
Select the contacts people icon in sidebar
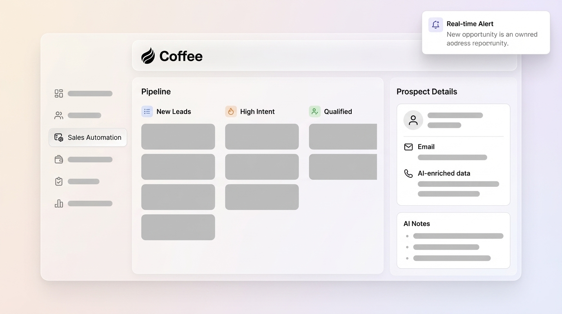(x=59, y=116)
